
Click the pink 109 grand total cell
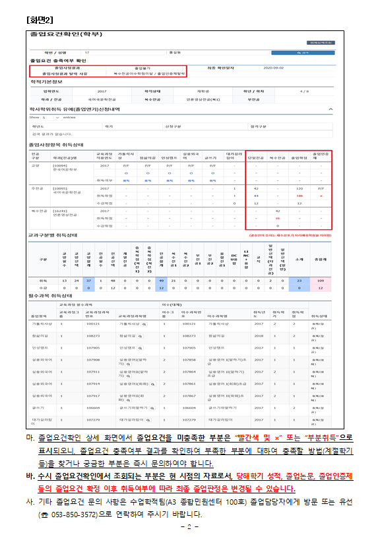[321, 281]
